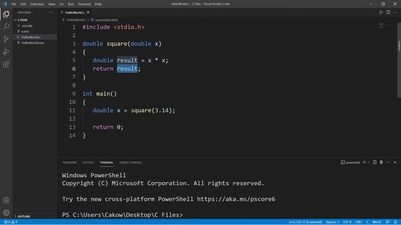Maximize the terminal panel size
The height and width of the screenshot is (225, 401).
pos(388,162)
